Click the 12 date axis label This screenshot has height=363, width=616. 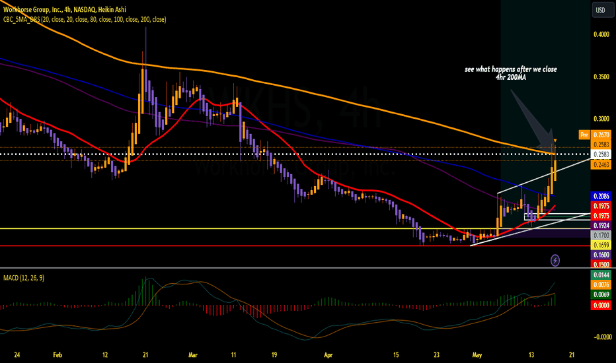(105, 355)
